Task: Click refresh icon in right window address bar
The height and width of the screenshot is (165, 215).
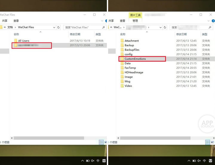Action: point(165,27)
